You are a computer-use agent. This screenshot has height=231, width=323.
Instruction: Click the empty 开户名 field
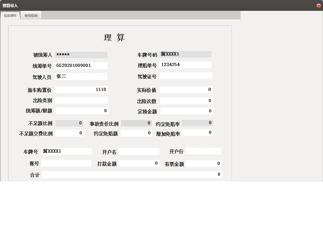pyautogui.click(x=139, y=151)
